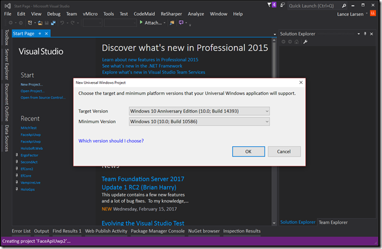
Task: Click the feedback icon beside Quick Launch
Action: [282, 5]
